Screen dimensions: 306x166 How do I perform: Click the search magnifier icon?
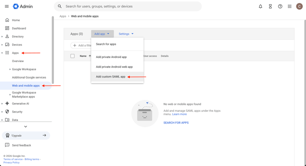coord(60,6)
